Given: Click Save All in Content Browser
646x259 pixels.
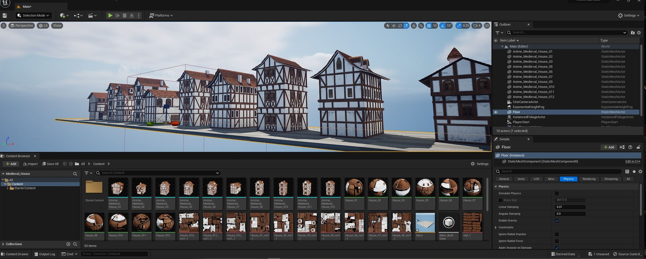Looking at the screenshot, I should [50, 164].
